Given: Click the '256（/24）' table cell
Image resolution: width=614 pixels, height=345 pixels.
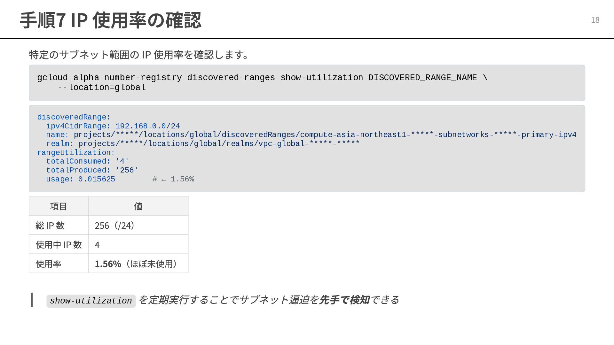Looking at the screenshot, I should pyautogui.click(x=114, y=226).
